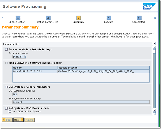Go Back to previous step

tap(7, 120)
